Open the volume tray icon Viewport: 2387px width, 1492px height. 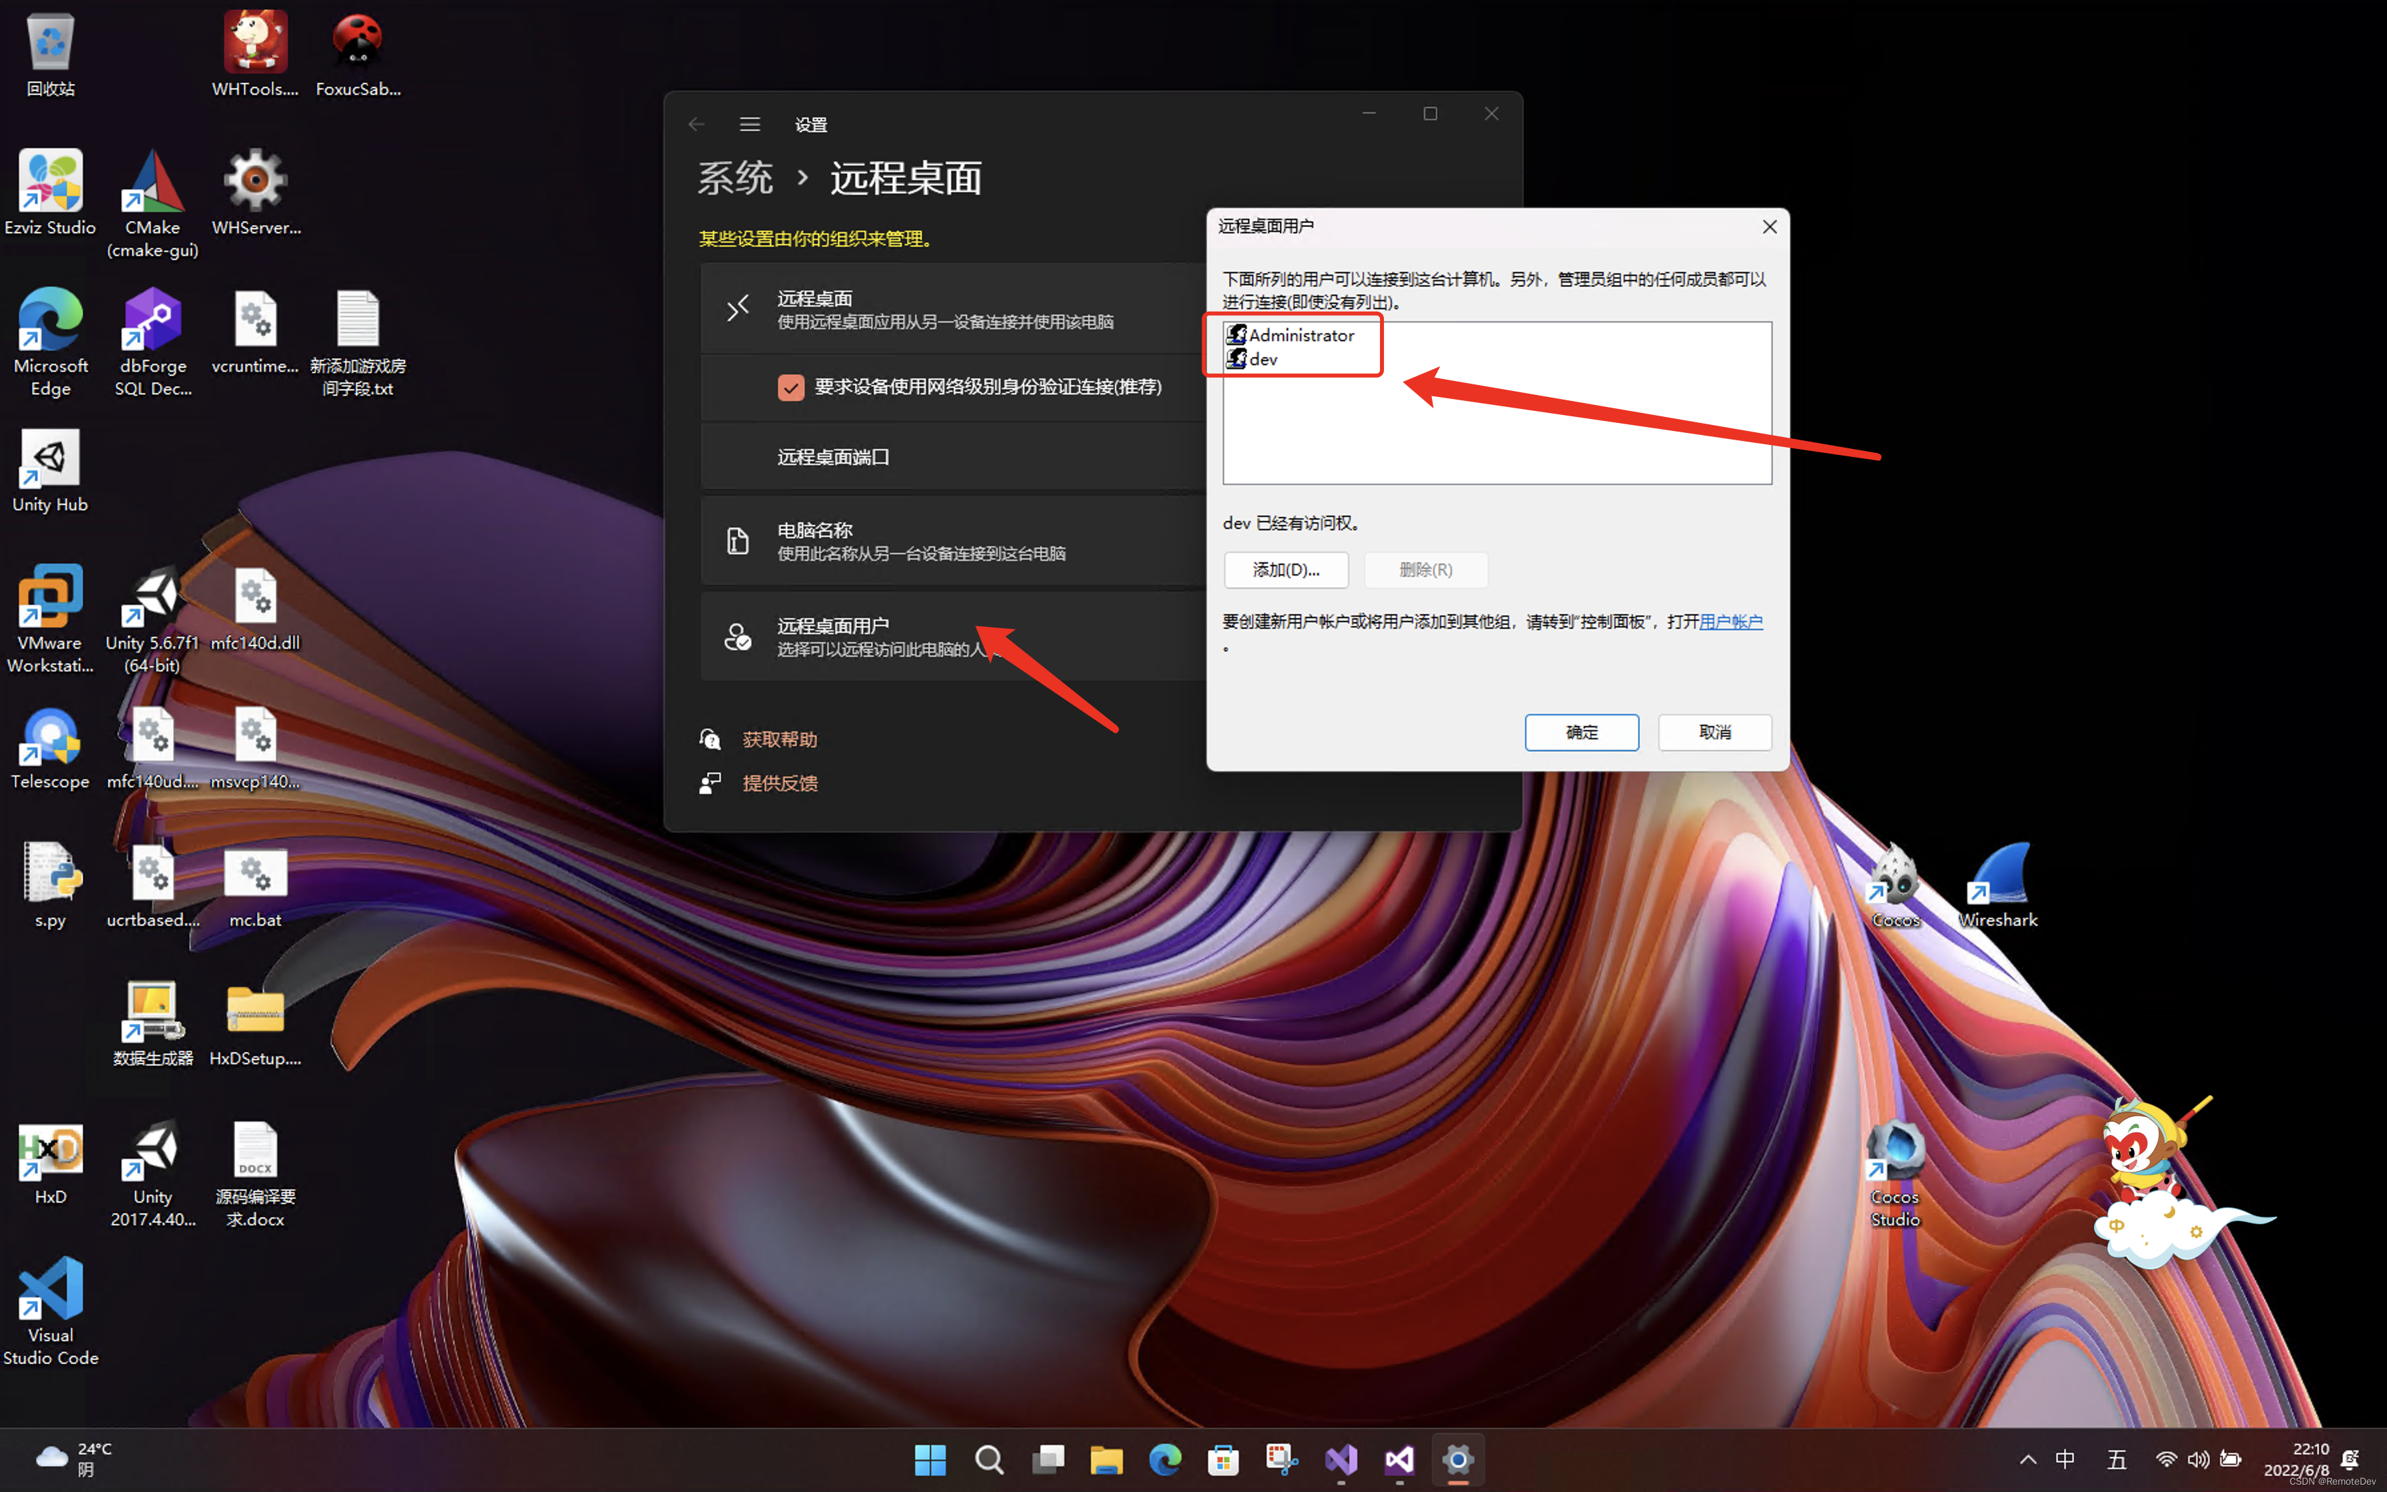tap(2198, 1459)
